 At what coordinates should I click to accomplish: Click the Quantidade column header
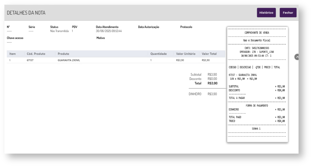coord(158,54)
